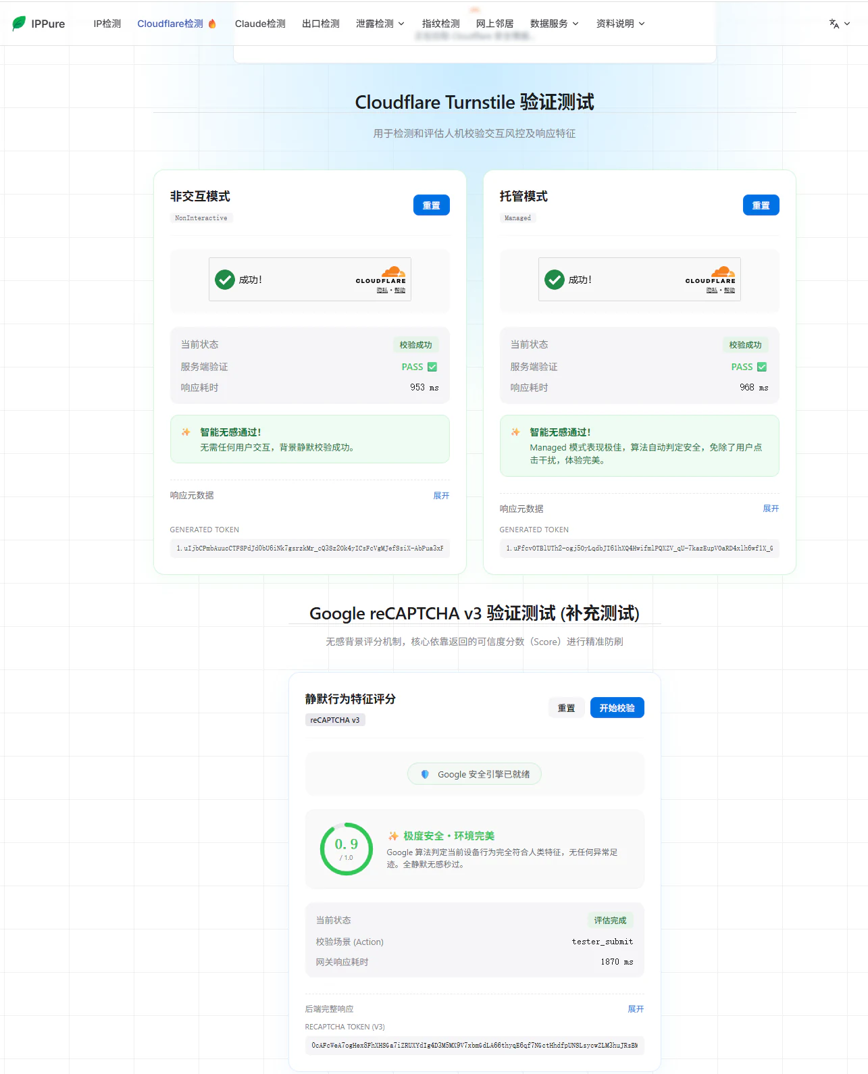Click the 1870 ms gateway response value
Image resolution: width=868 pixels, height=1074 pixels.
(617, 962)
